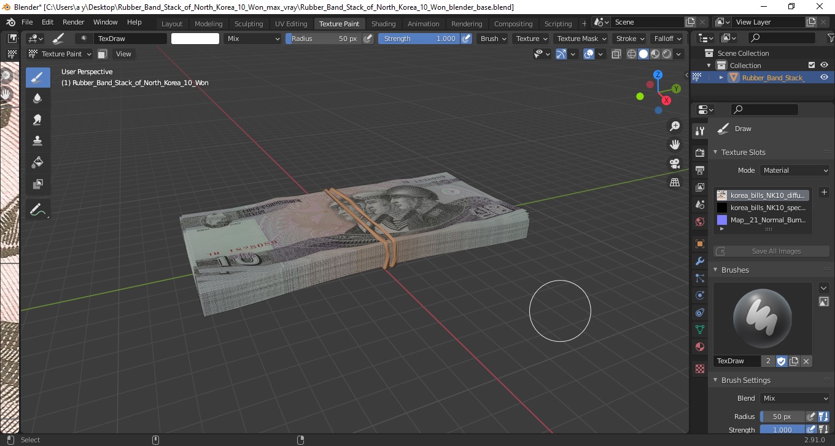Image resolution: width=835 pixels, height=446 pixels.
Task: Select the Clone stamp tool
Action: tap(37, 141)
